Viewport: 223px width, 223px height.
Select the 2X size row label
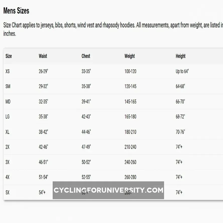click(8, 147)
